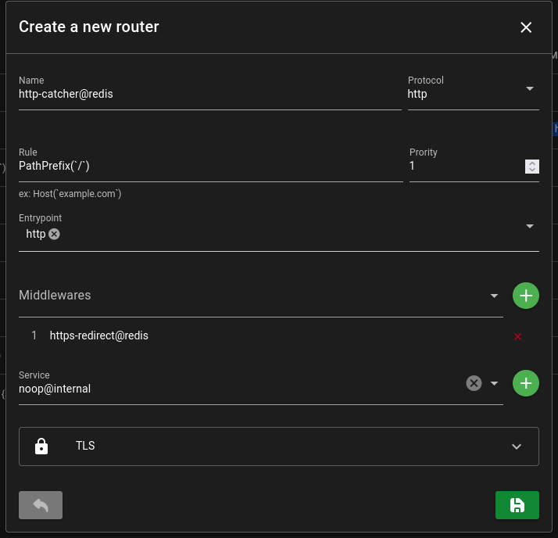Clear the noop@internal service selection
Viewport: 558px width, 538px height.
pos(474,382)
